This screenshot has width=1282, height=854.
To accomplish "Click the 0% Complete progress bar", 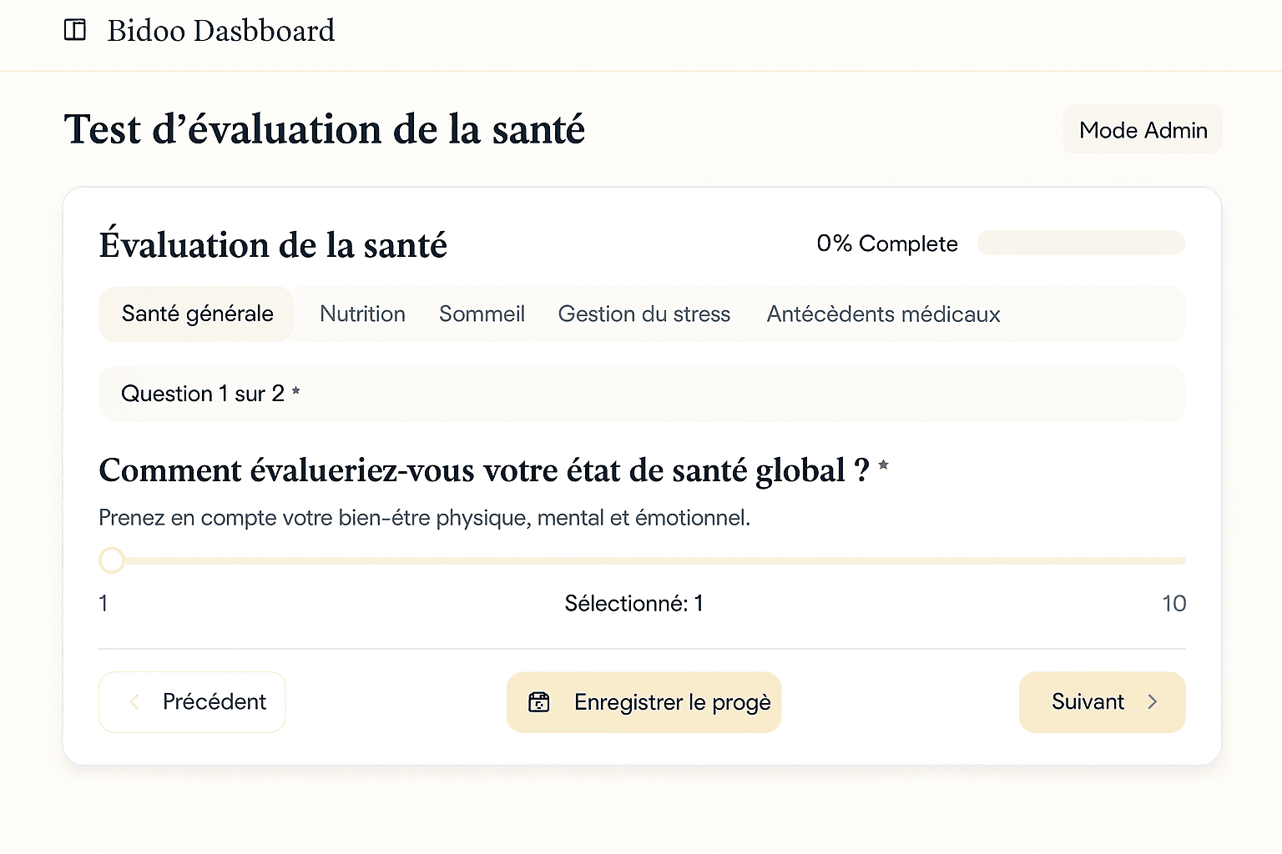I will 1081,243.
